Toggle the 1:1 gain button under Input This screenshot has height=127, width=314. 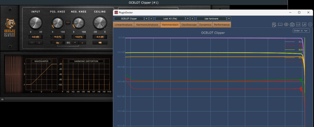pos(32,42)
